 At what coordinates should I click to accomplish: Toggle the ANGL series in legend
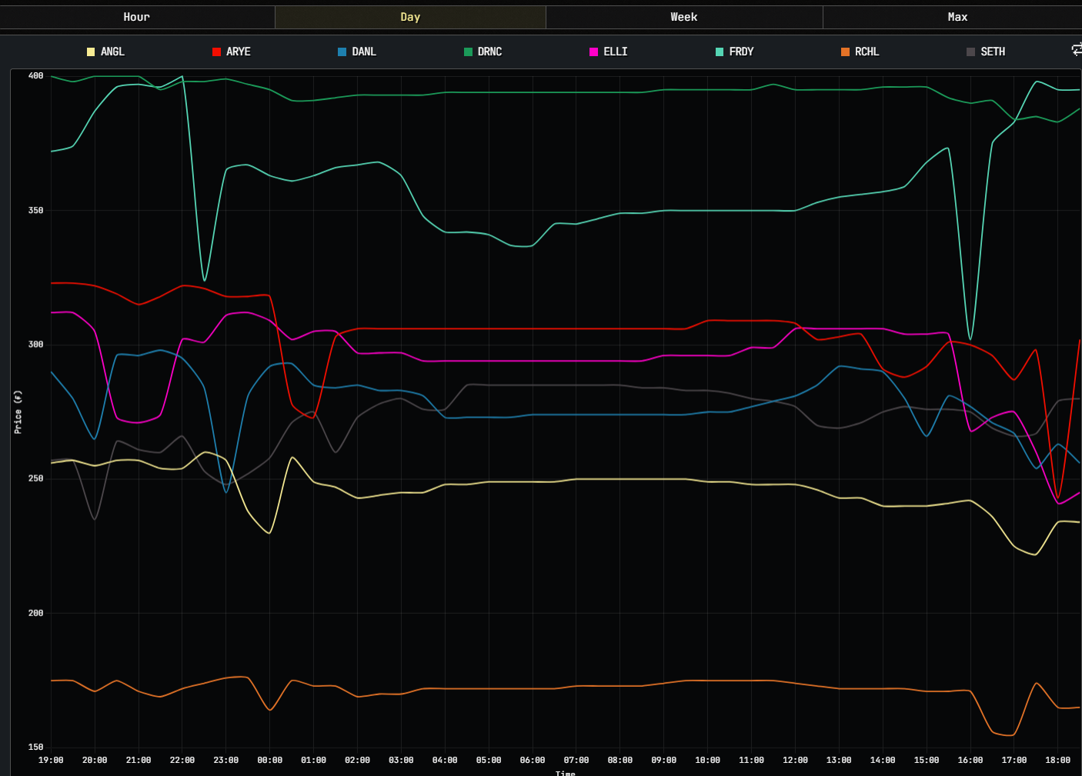click(x=105, y=52)
